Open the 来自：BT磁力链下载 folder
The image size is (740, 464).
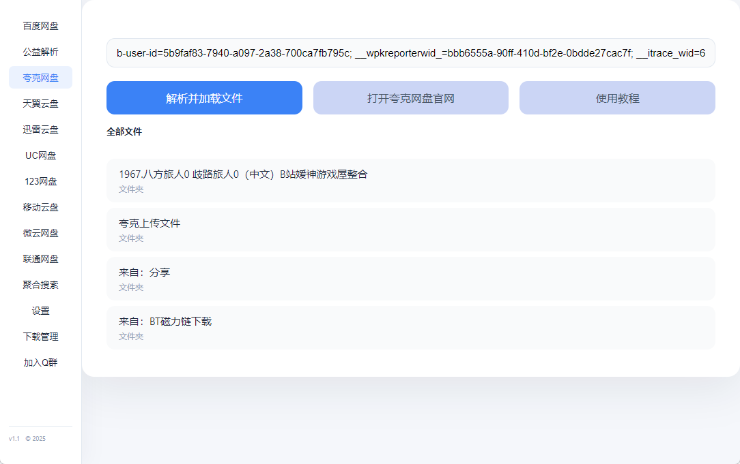410,327
